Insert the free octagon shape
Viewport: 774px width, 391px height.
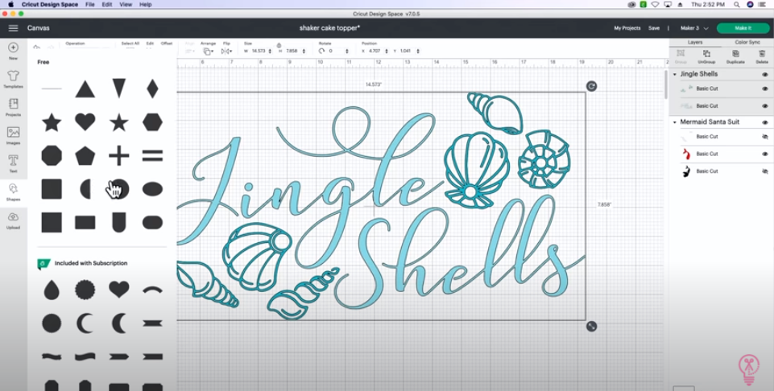click(52, 156)
